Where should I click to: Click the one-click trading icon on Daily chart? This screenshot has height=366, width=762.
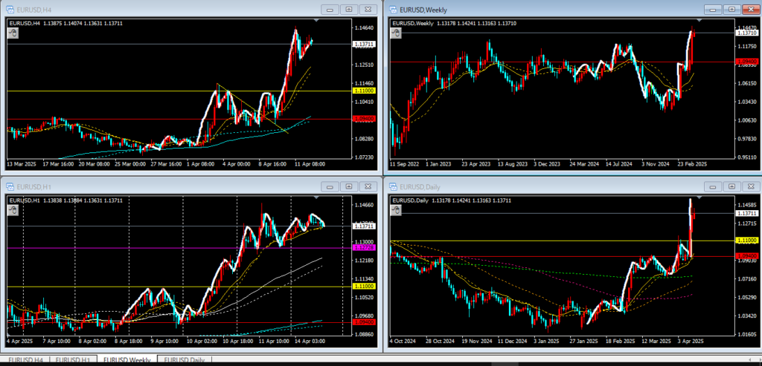click(x=395, y=210)
